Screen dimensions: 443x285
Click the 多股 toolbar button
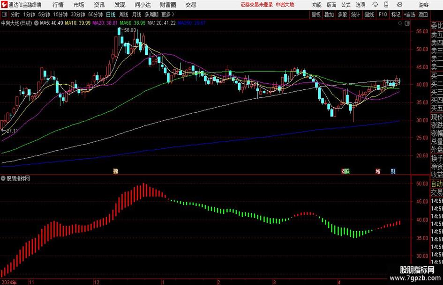click(x=342, y=15)
